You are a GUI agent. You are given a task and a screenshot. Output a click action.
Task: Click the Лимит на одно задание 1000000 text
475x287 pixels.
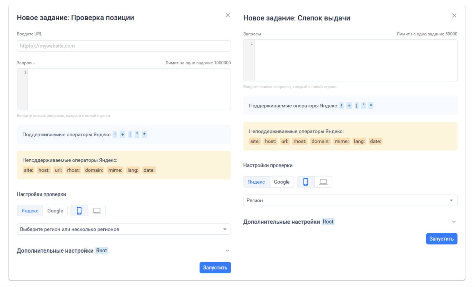pos(198,63)
